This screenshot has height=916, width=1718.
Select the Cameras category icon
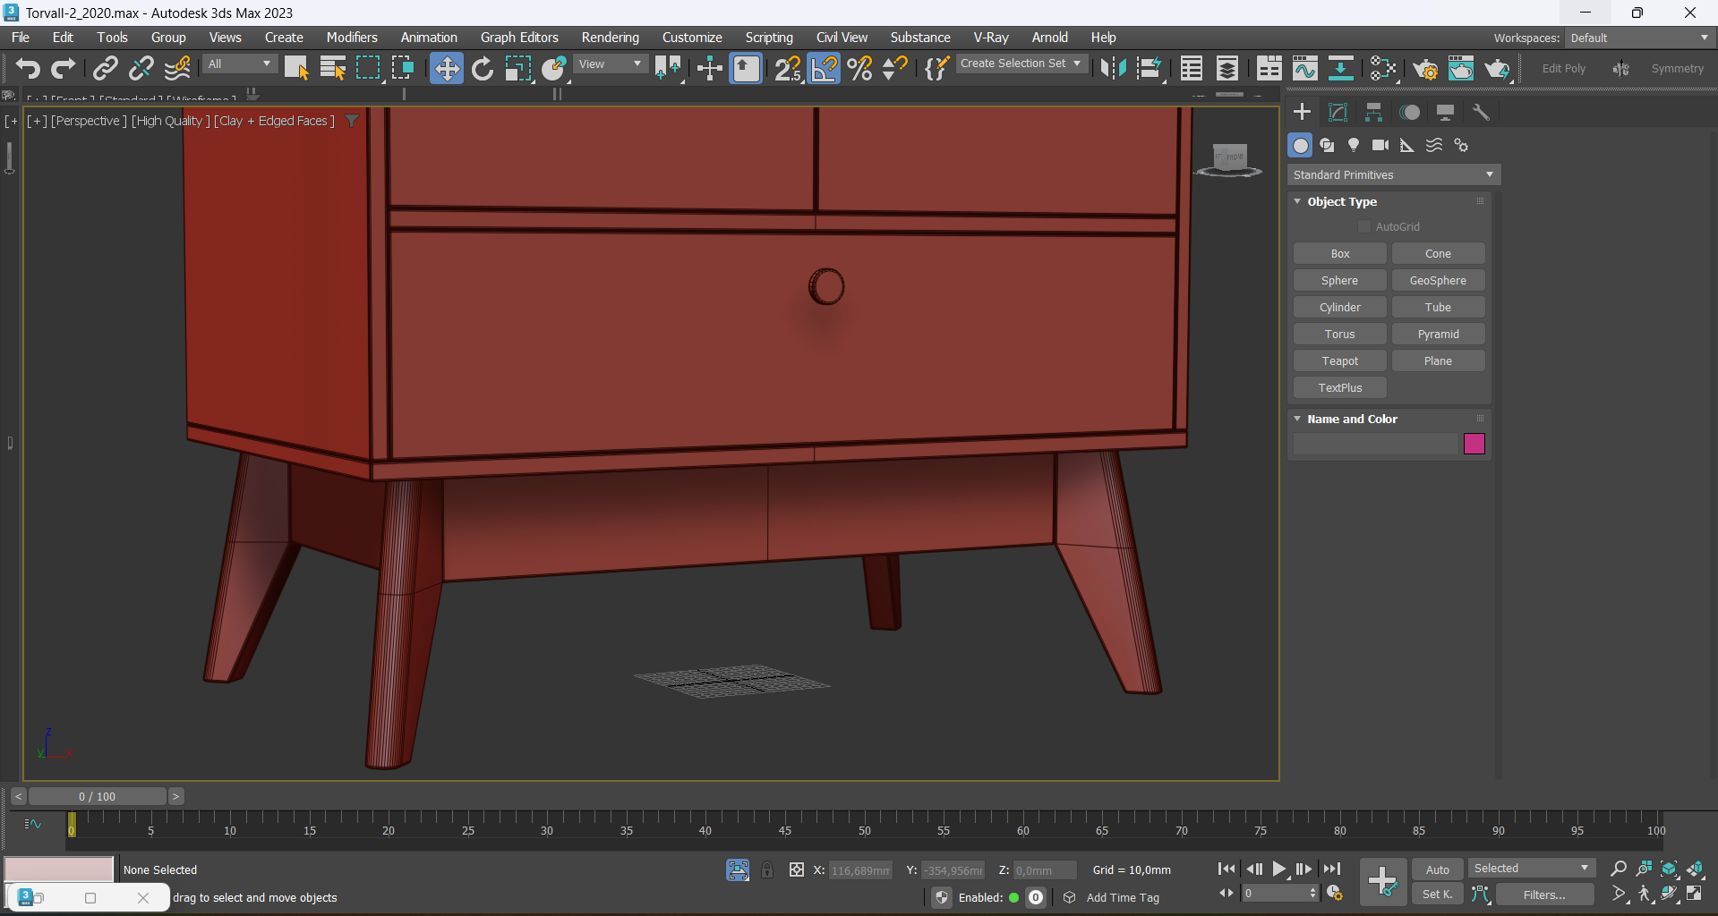(x=1380, y=145)
